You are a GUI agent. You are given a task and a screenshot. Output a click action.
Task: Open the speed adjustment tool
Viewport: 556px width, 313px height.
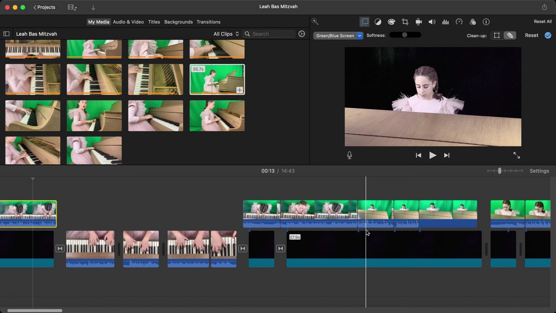(459, 22)
